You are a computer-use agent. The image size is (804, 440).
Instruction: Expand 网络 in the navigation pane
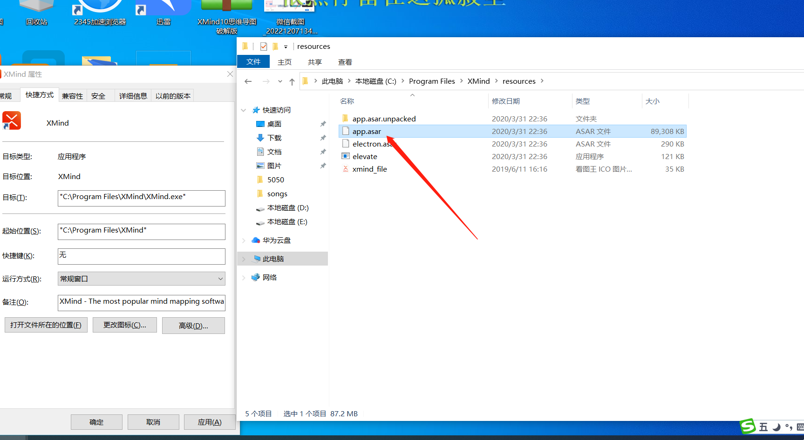244,277
